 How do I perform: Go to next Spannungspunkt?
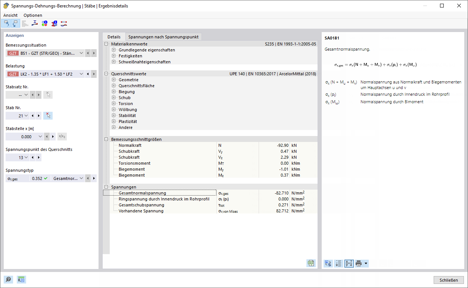coord(38,157)
